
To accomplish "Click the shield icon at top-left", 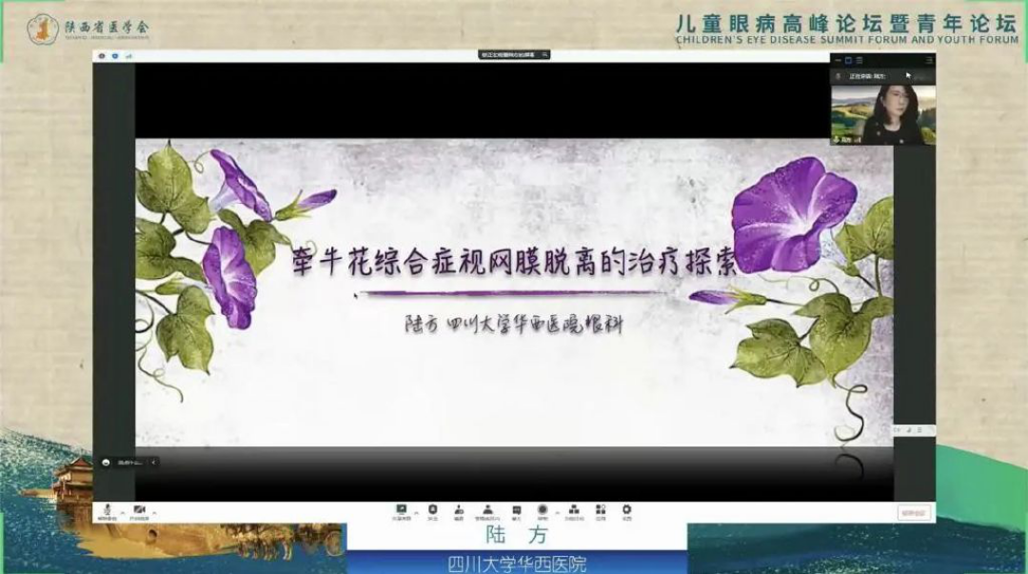I will click(x=114, y=56).
